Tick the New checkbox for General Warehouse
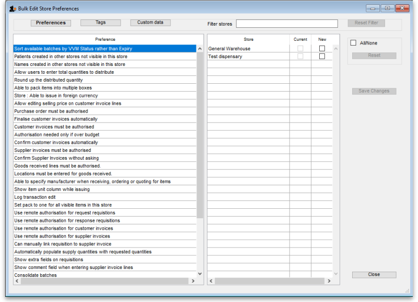 [322, 49]
